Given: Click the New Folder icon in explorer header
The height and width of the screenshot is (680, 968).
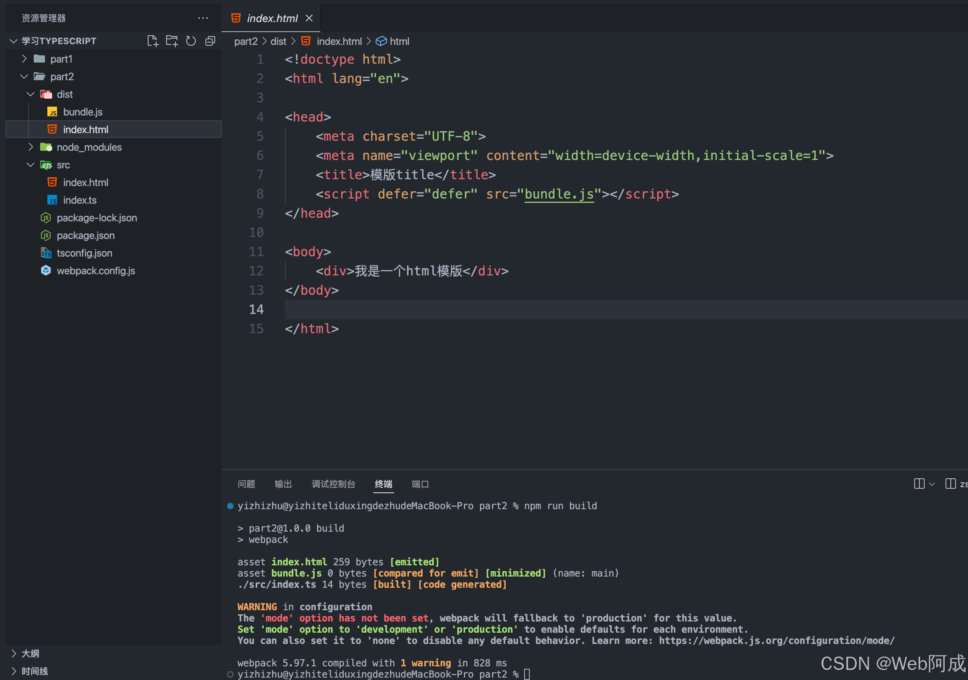Looking at the screenshot, I should tap(172, 41).
